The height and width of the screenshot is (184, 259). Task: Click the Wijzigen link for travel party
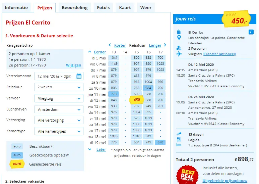pyautogui.click(x=73, y=65)
